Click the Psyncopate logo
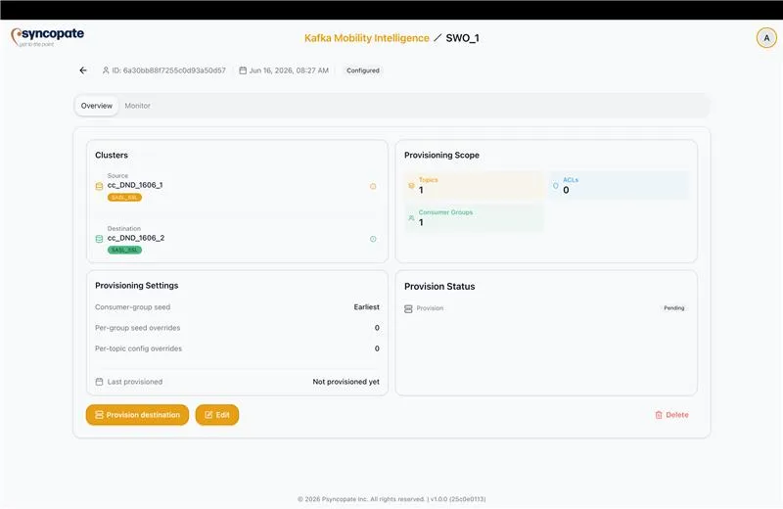 [47, 37]
